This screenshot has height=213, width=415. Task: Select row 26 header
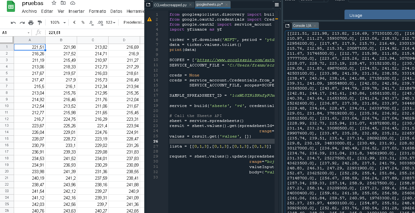7,211
